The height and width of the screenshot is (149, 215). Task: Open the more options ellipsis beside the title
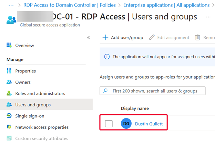point(208,17)
